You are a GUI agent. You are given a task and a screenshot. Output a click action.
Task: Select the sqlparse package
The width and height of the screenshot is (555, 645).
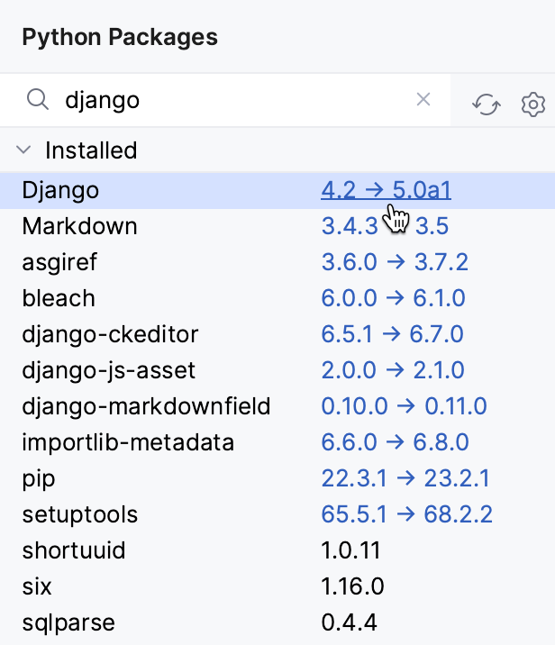click(x=68, y=622)
